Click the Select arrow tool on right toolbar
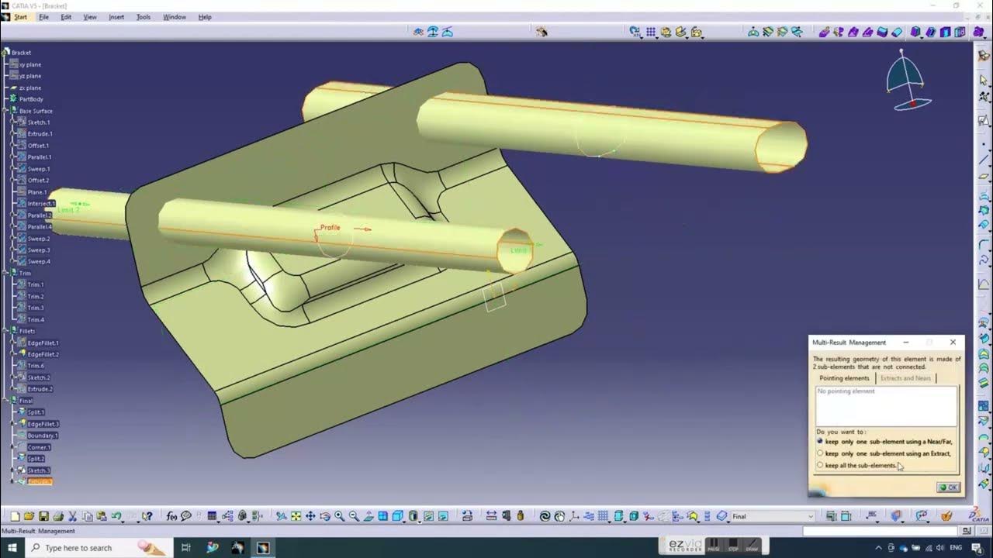The height and width of the screenshot is (558, 993). click(x=984, y=81)
